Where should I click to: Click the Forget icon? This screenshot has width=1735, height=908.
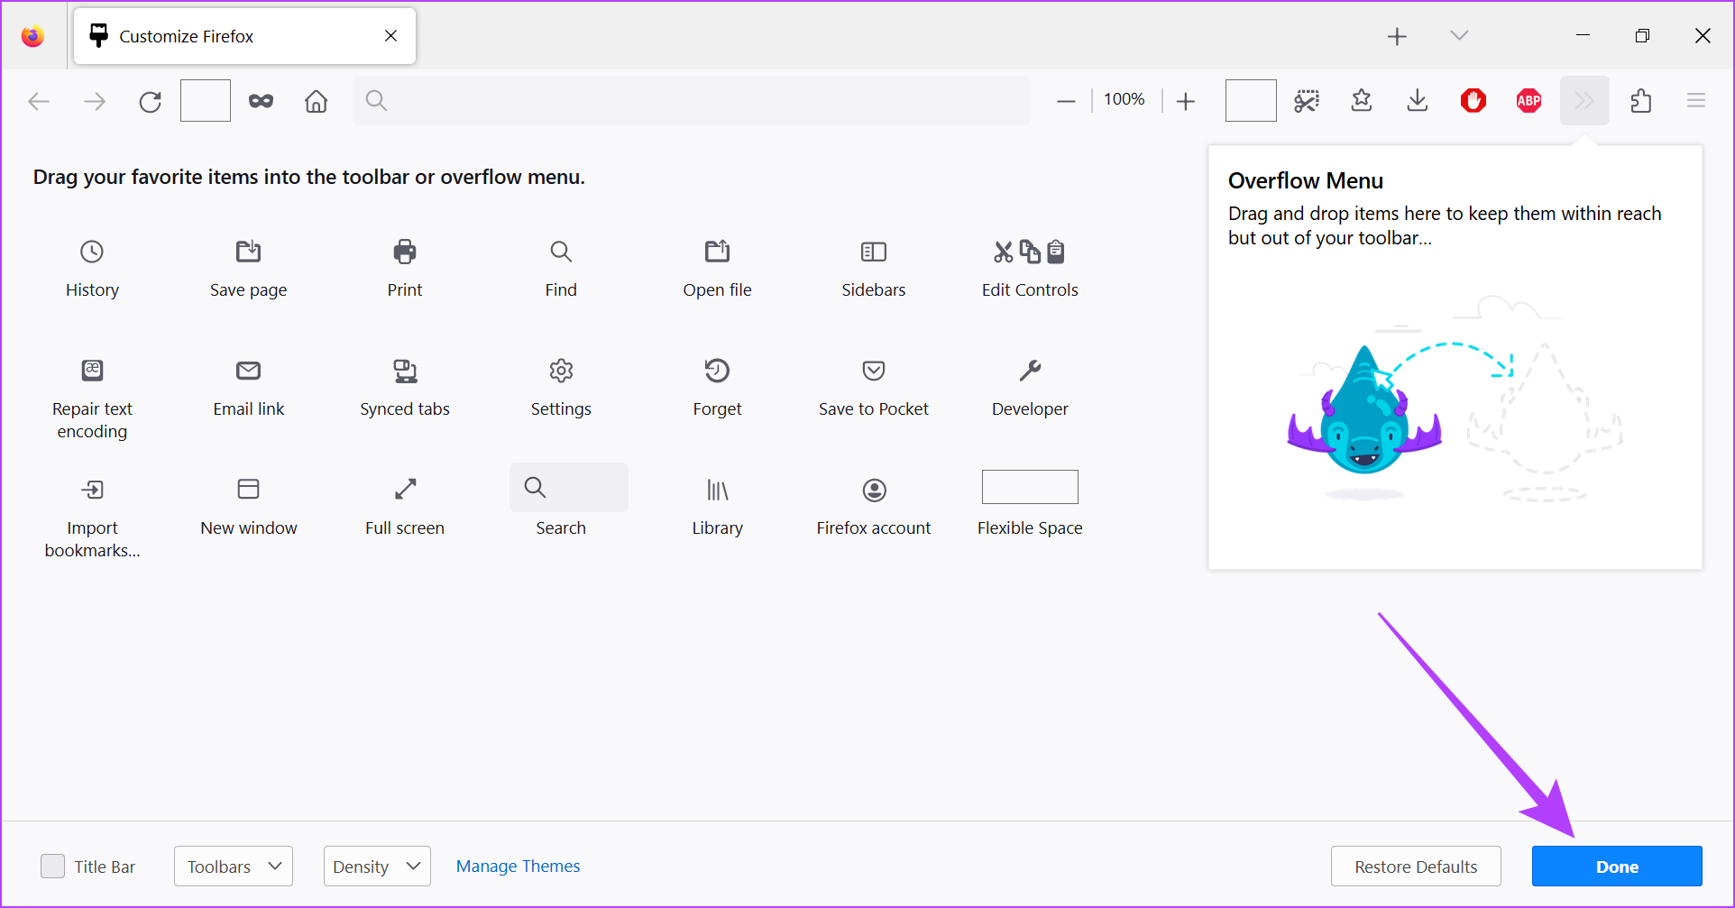coord(717,371)
